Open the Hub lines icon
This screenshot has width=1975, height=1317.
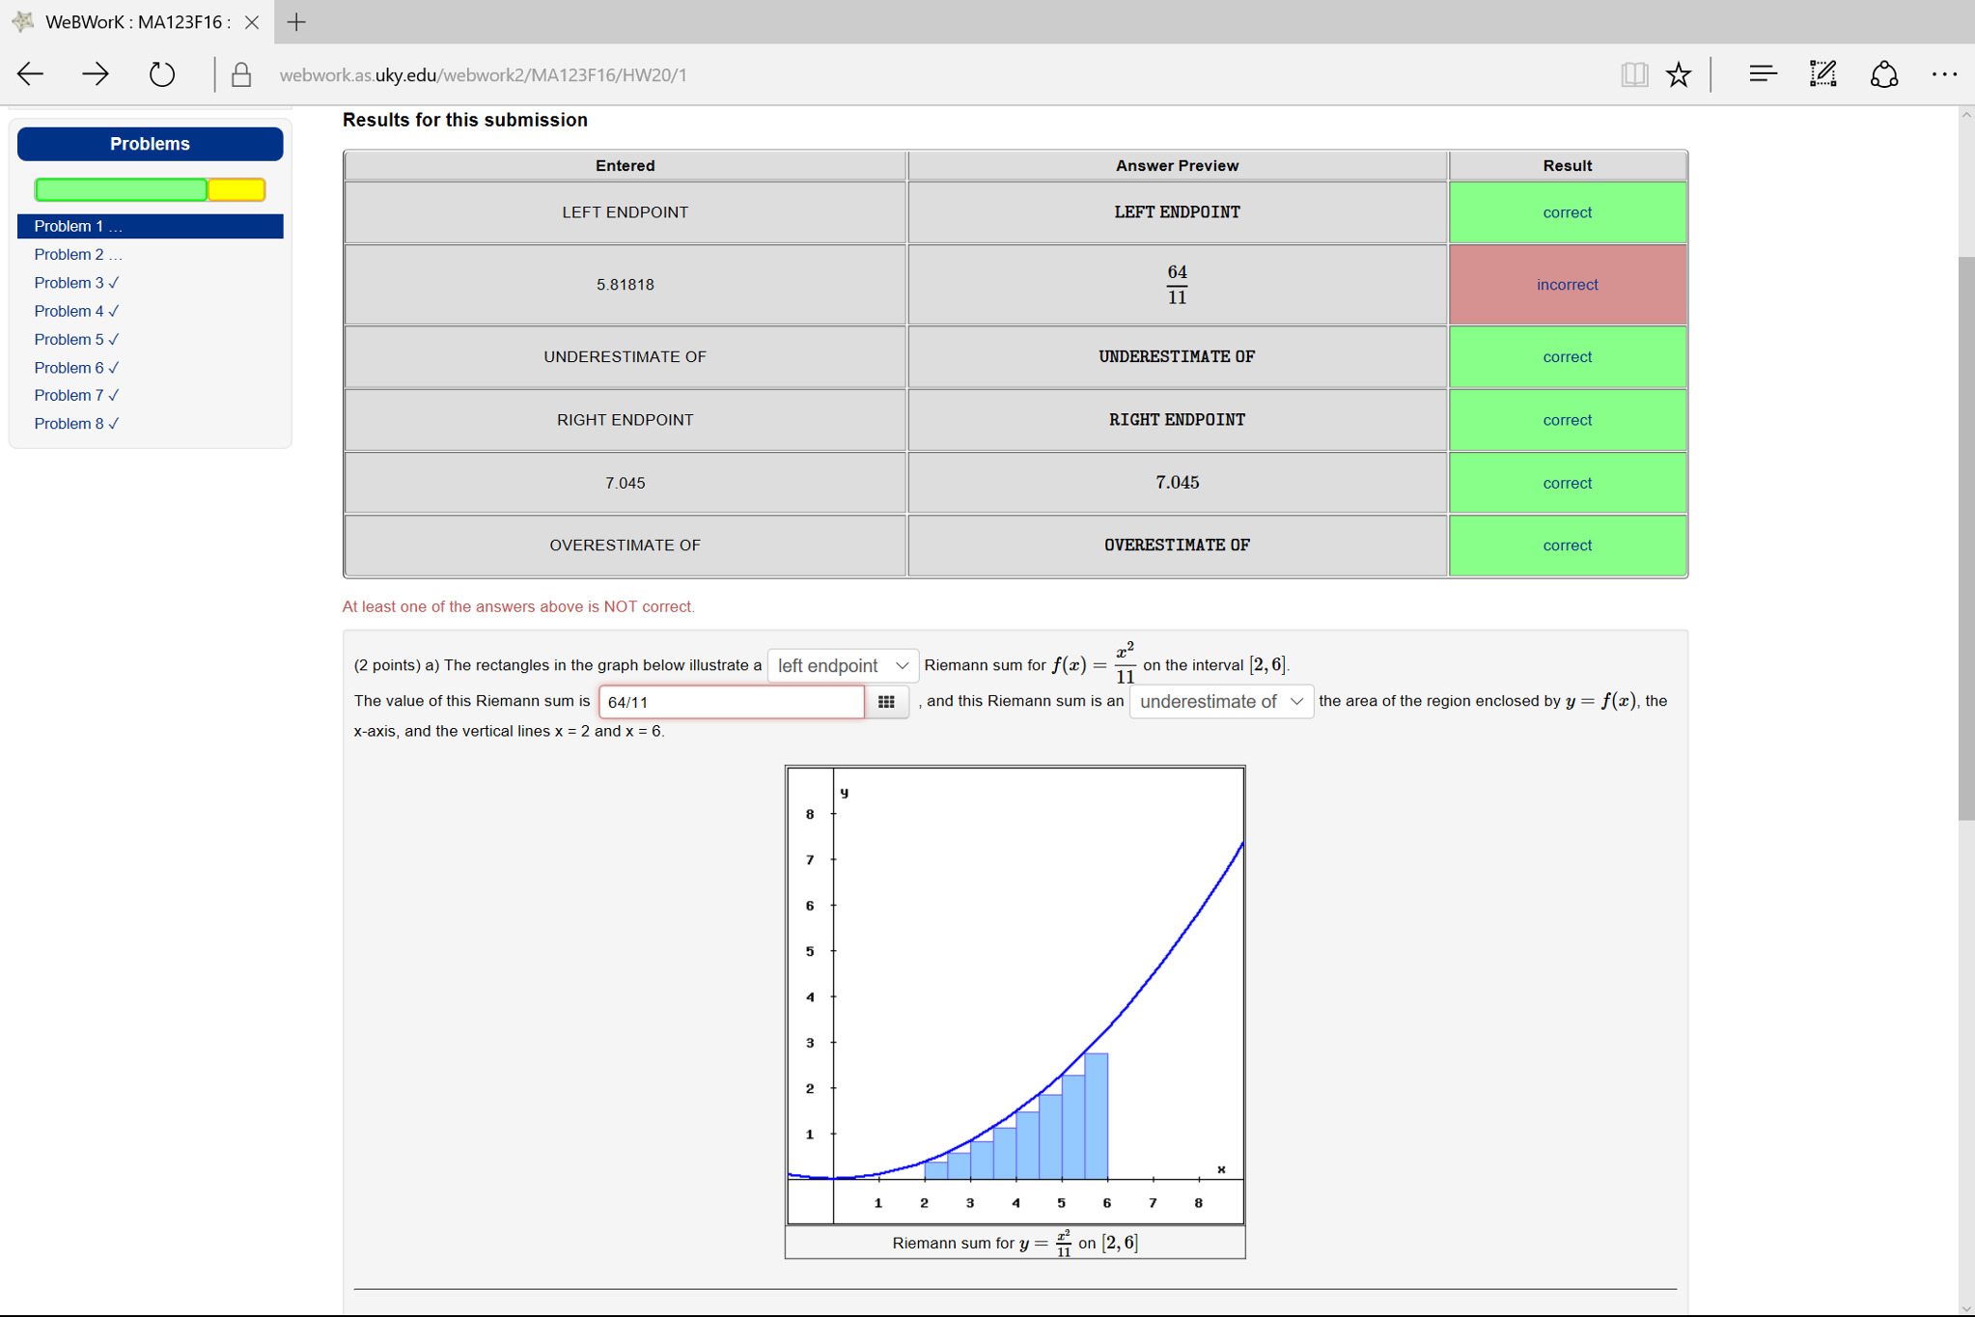pyautogui.click(x=1763, y=74)
